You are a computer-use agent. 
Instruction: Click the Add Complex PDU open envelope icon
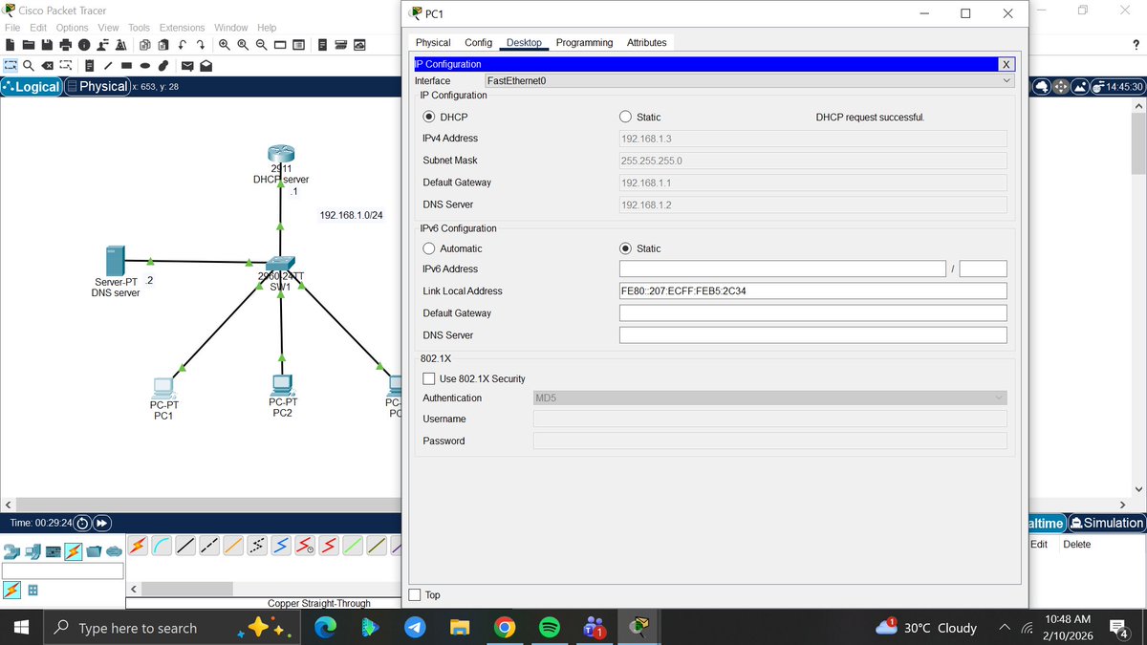pyautogui.click(x=206, y=66)
